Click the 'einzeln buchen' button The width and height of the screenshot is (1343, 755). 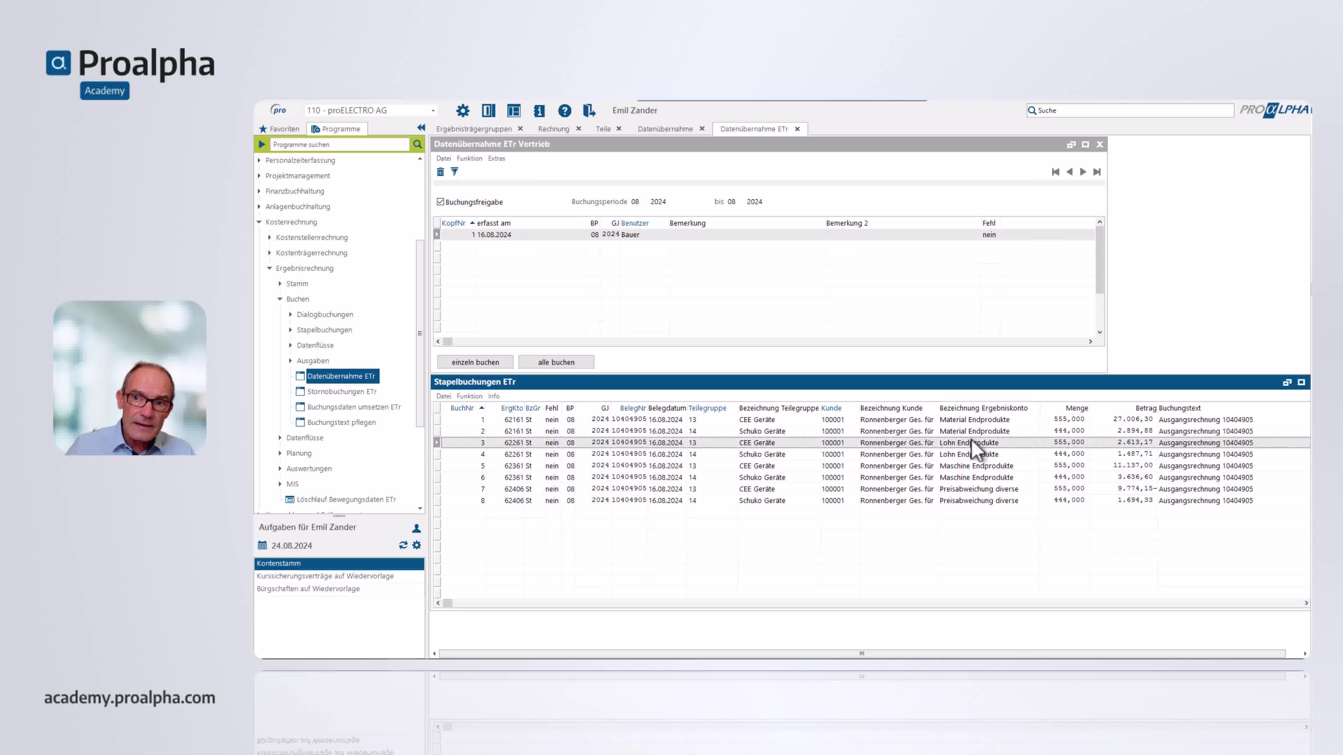pos(475,362)
